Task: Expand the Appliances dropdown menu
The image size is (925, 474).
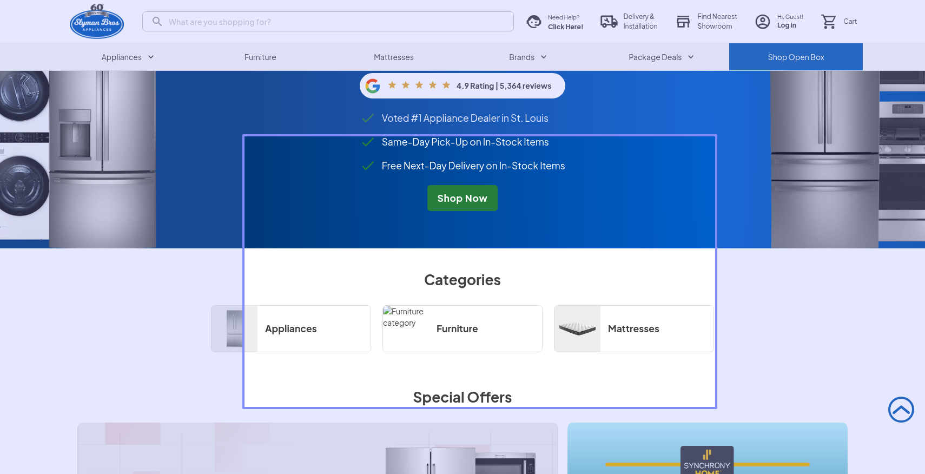Action: coord(128,57)
